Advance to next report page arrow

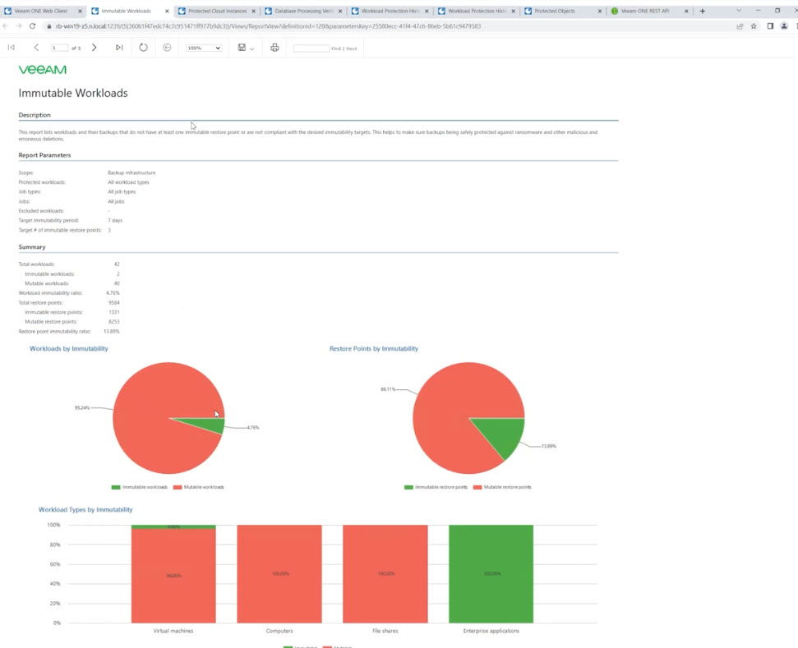pyautogui.click(x=95, y=48)
